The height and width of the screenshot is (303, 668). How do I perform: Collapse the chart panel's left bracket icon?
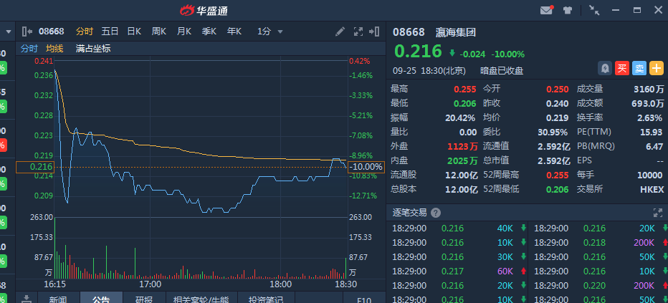click(x=27, y=31)
